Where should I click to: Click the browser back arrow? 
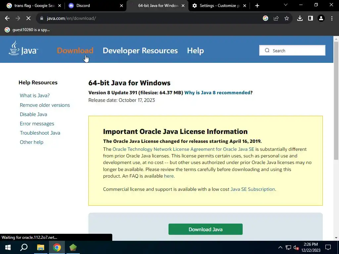pos(7,19)
